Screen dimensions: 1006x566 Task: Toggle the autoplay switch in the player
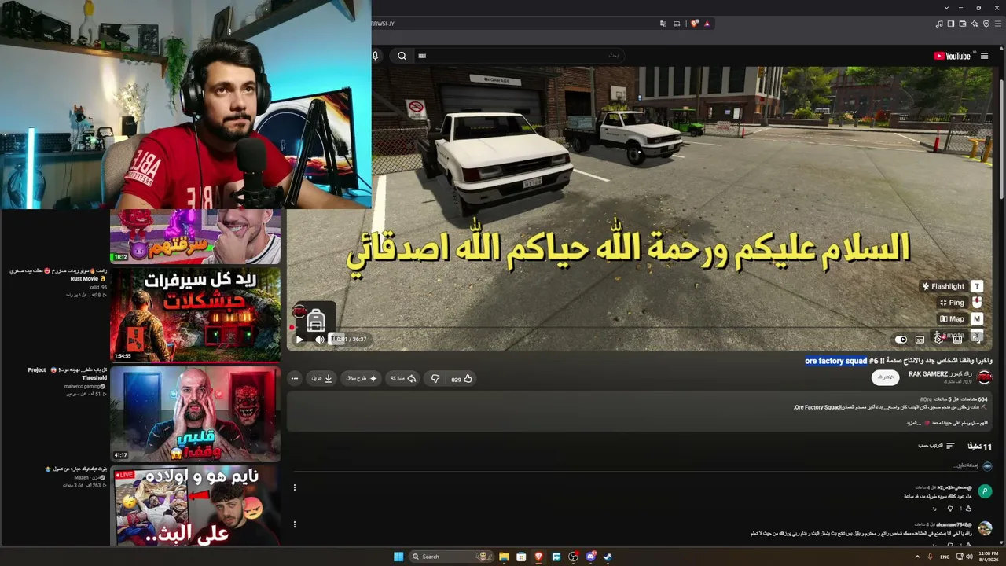901,340
